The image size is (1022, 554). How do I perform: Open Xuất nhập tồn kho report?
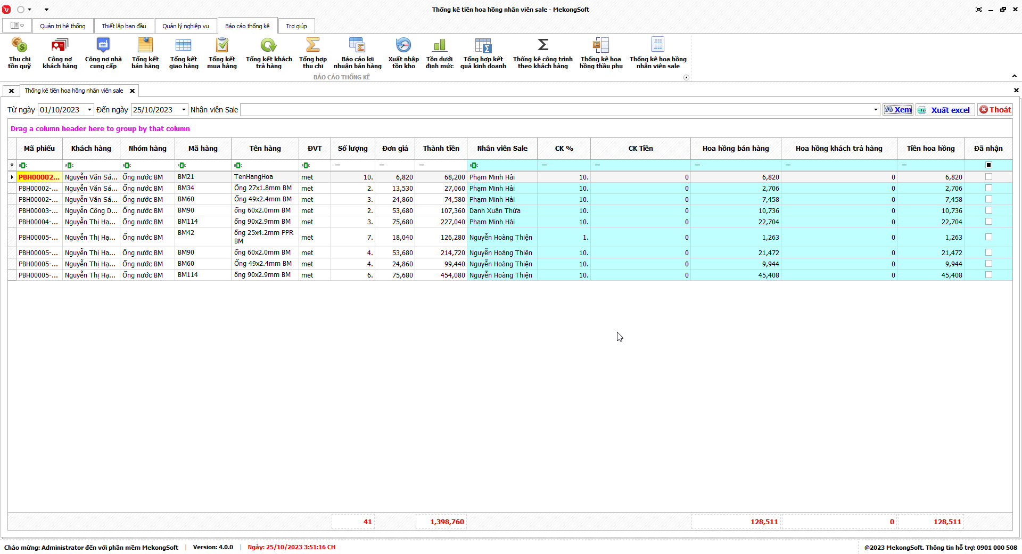tap(403, 53)
